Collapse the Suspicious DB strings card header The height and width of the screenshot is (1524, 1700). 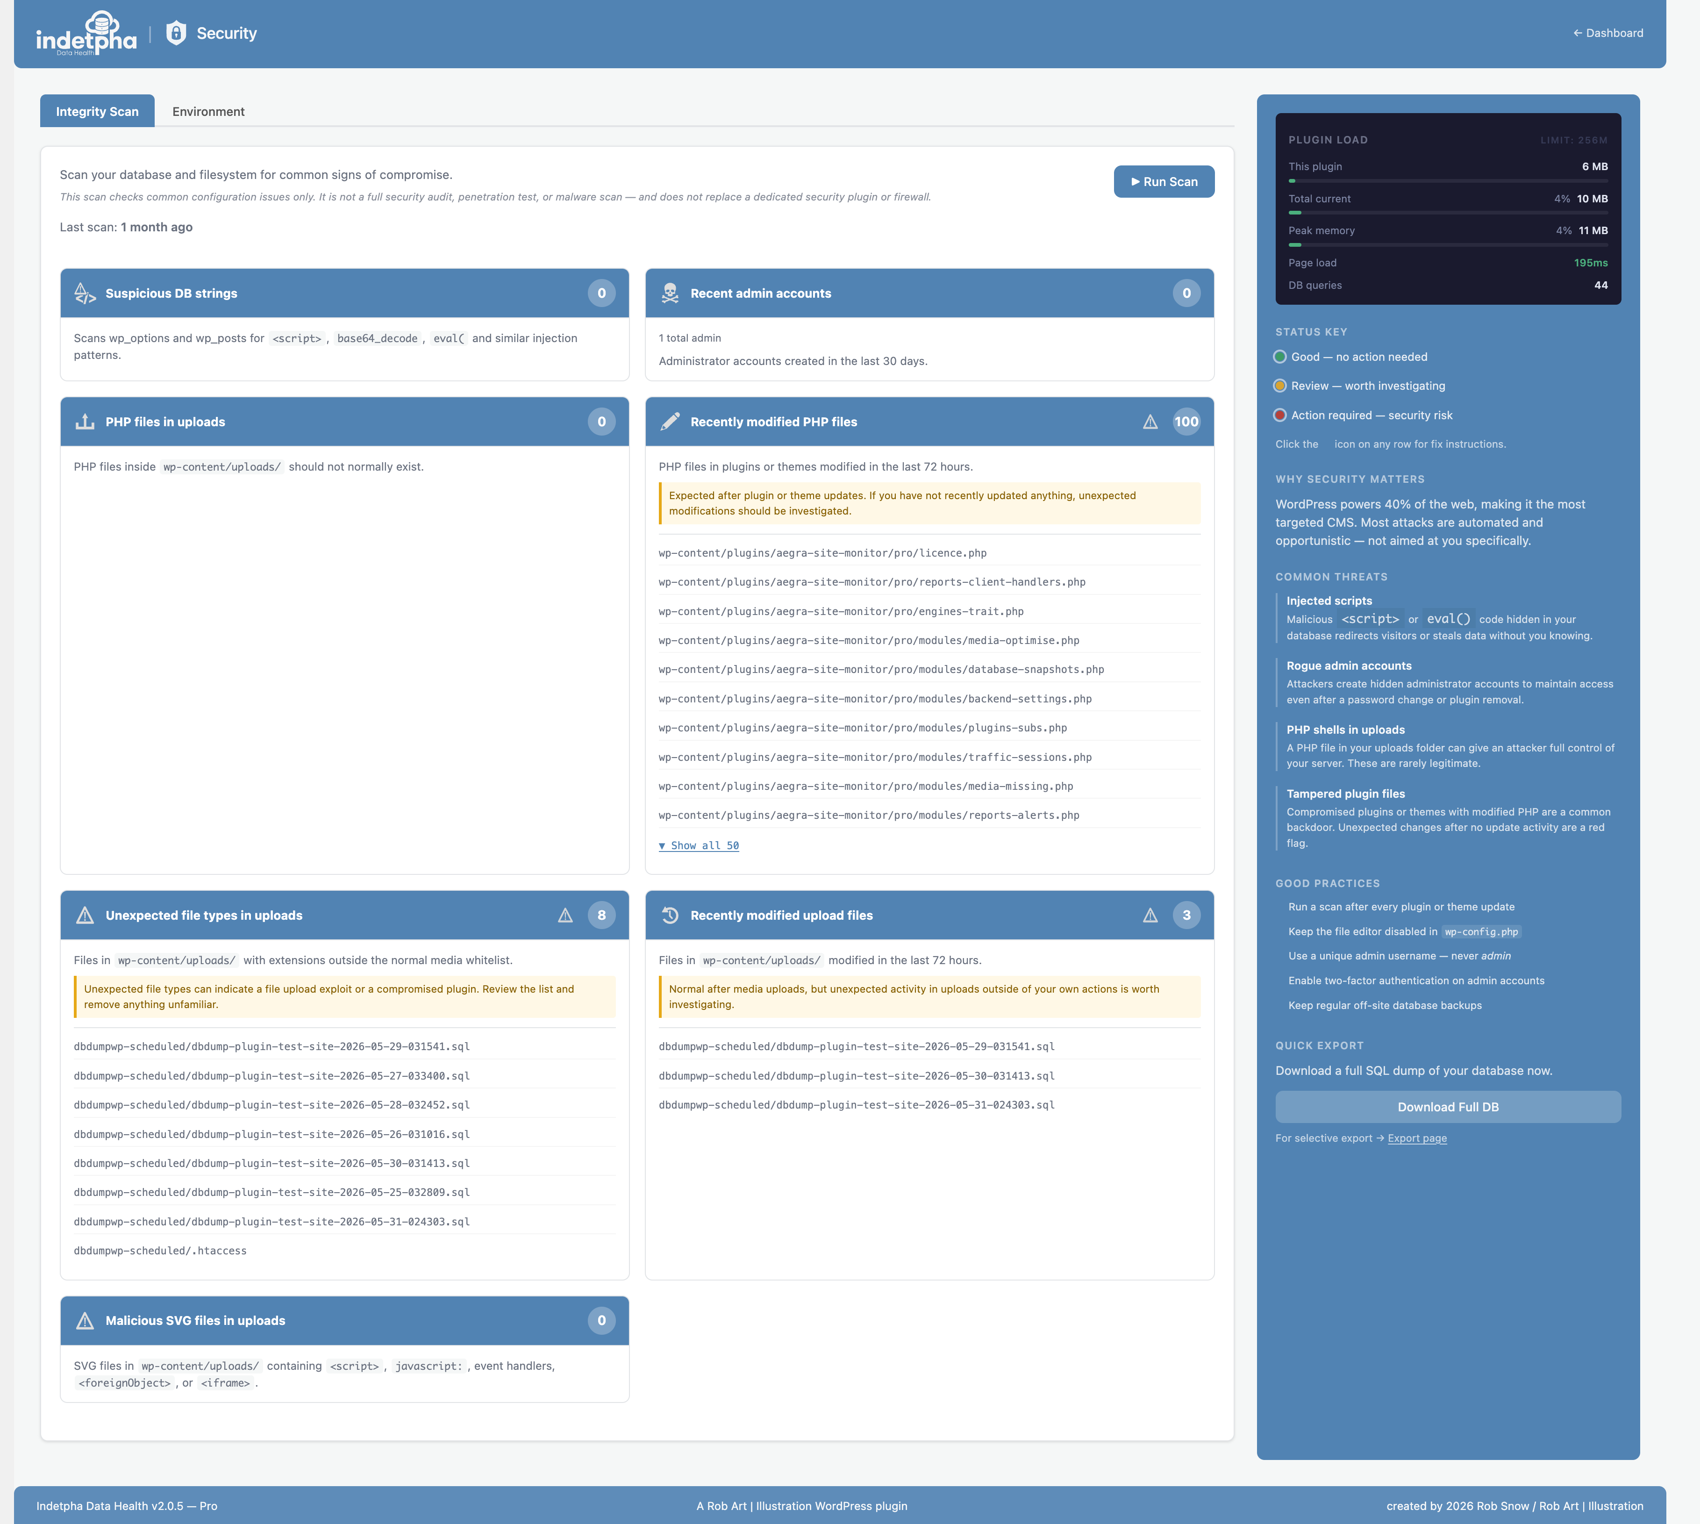point(344,293)
